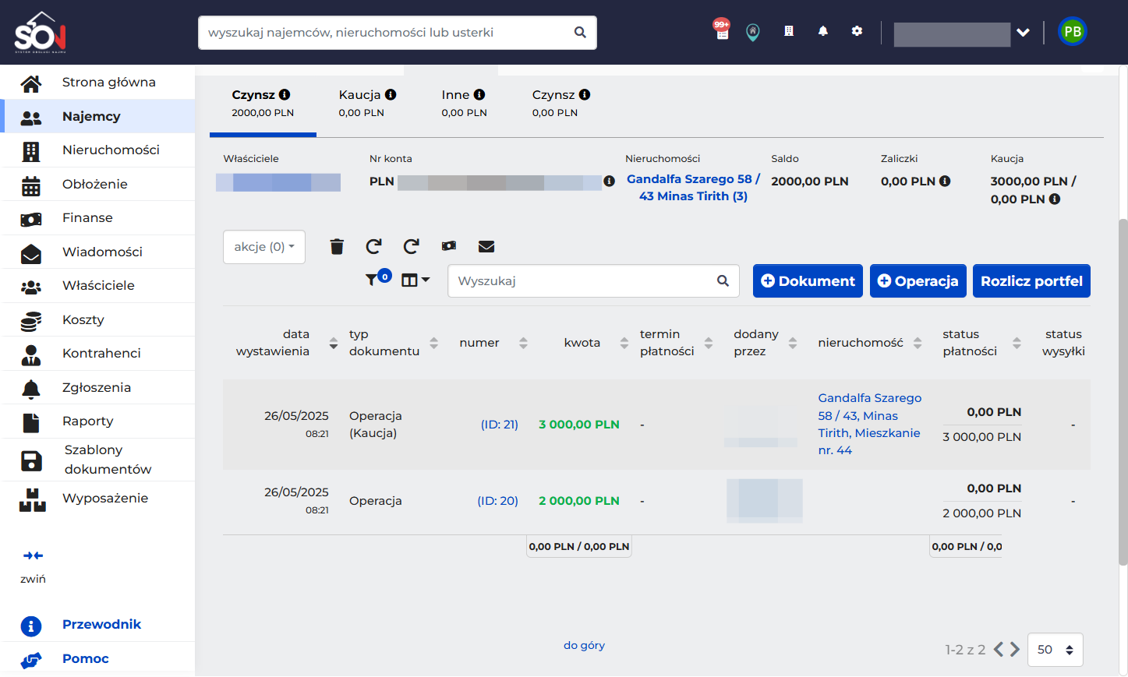This screenshot has width=1128, height=677.
Task: Switch to the Kaucja tab
Action: point(368,104)
